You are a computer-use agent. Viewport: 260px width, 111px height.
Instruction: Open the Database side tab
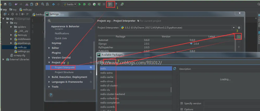click(x=259, y=37)
